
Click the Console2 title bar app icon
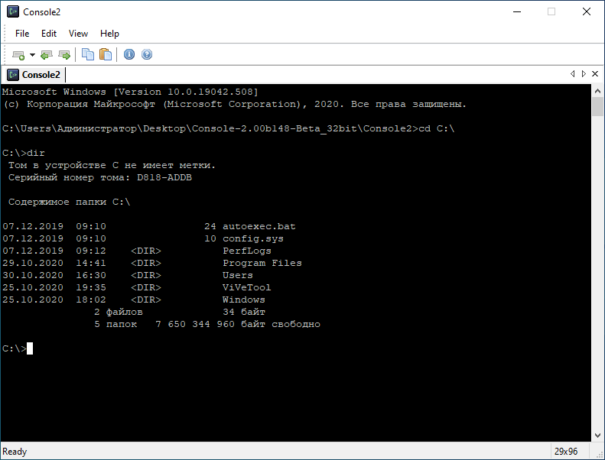point(13,11)
